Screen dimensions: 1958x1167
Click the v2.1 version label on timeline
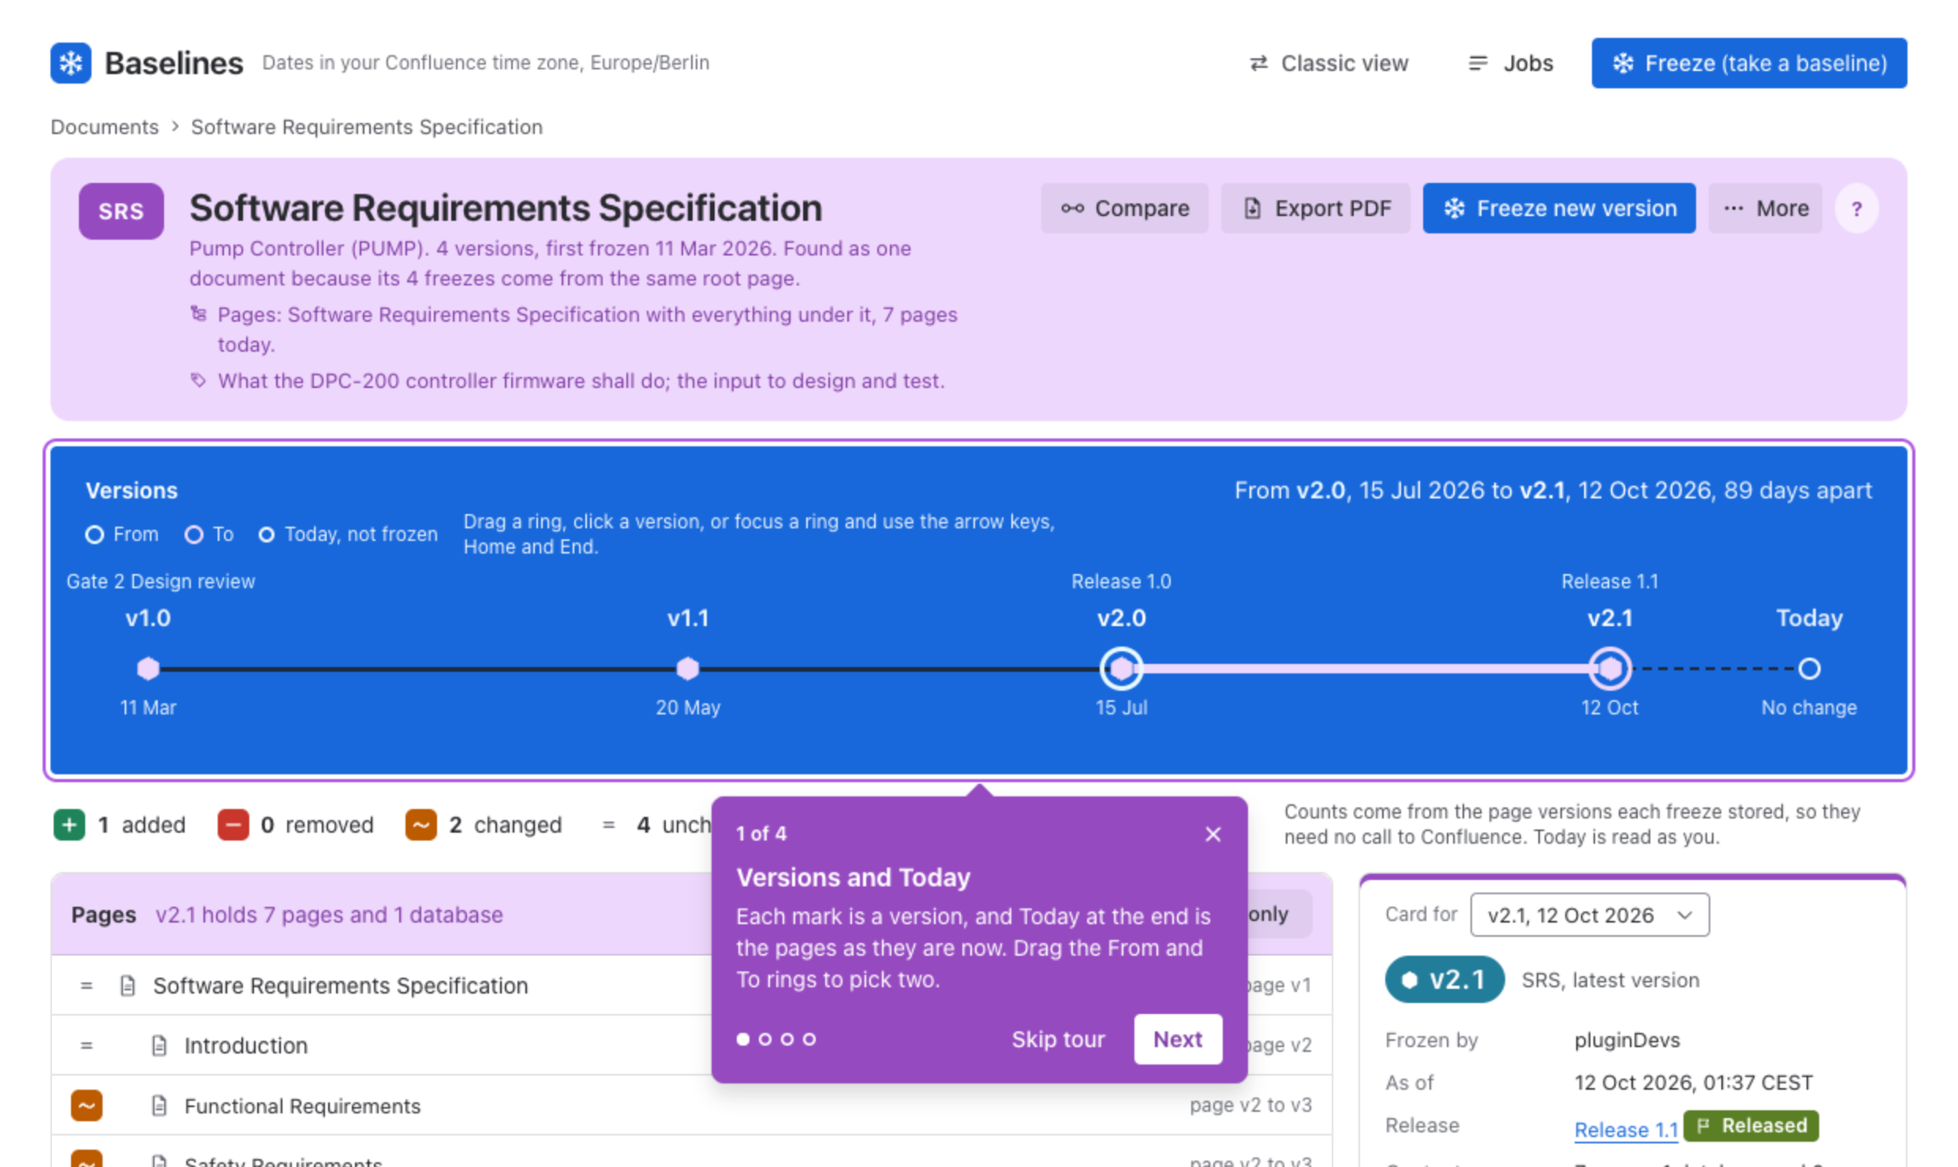1609,618
